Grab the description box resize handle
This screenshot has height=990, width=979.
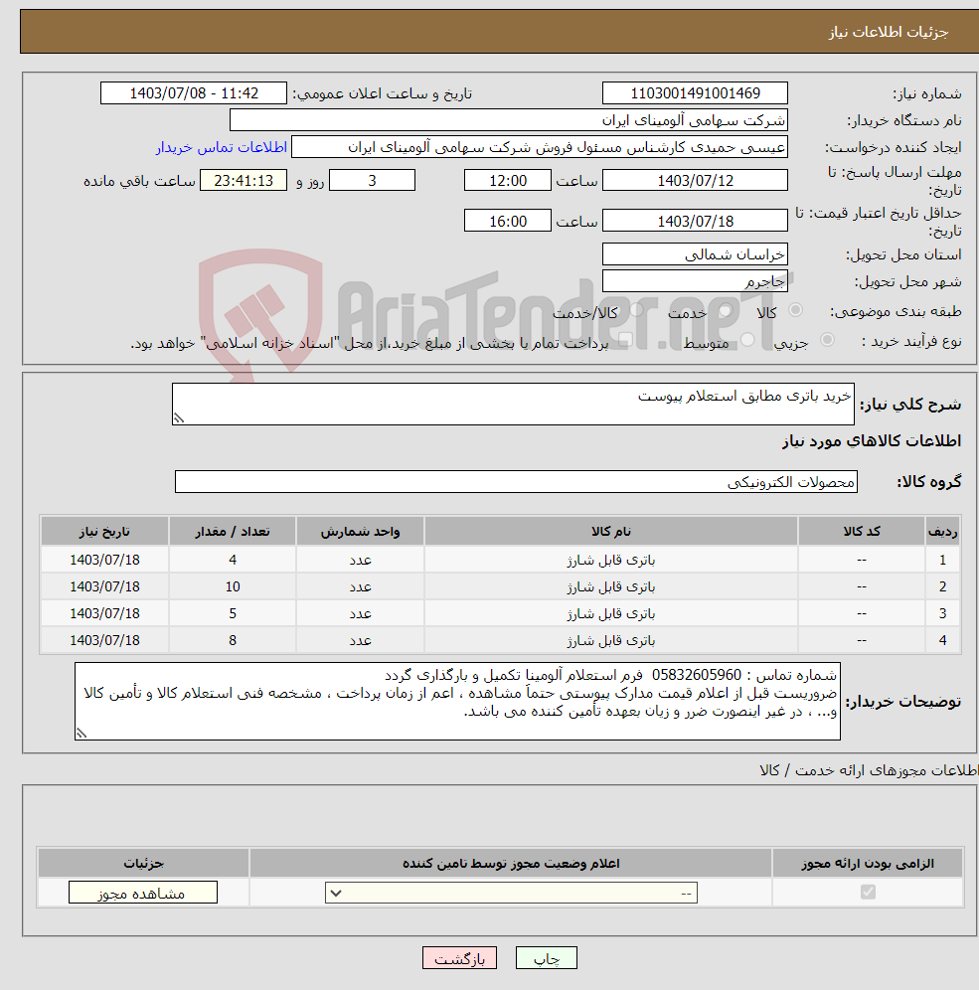[x=179, y=418]
